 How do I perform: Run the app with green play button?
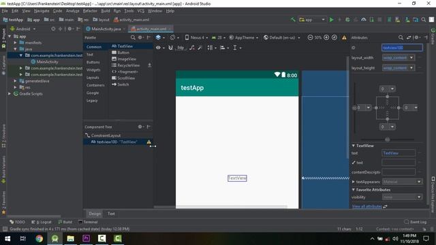pos(332,20)
